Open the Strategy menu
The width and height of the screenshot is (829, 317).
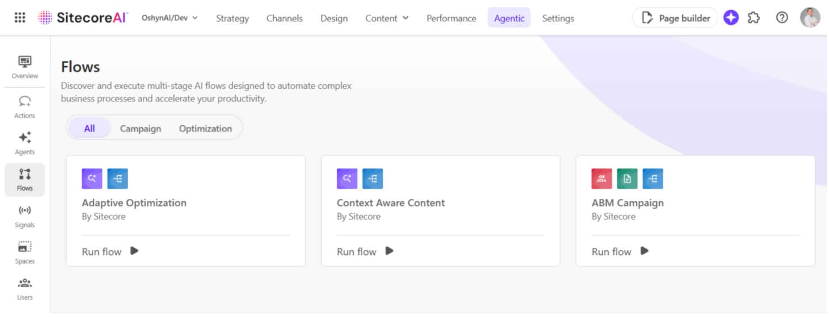pyautogui.click(x=232, y=18)
